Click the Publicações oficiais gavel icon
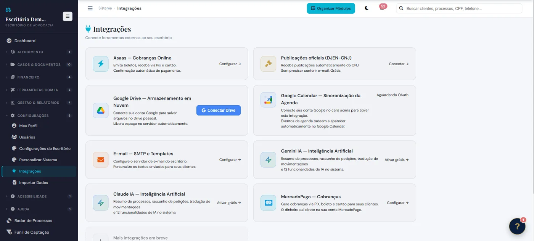The image size is (534, 241). (x=269, y=64)
